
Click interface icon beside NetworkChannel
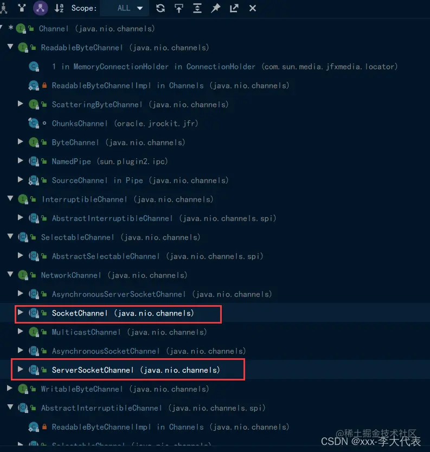click(23, 275)
